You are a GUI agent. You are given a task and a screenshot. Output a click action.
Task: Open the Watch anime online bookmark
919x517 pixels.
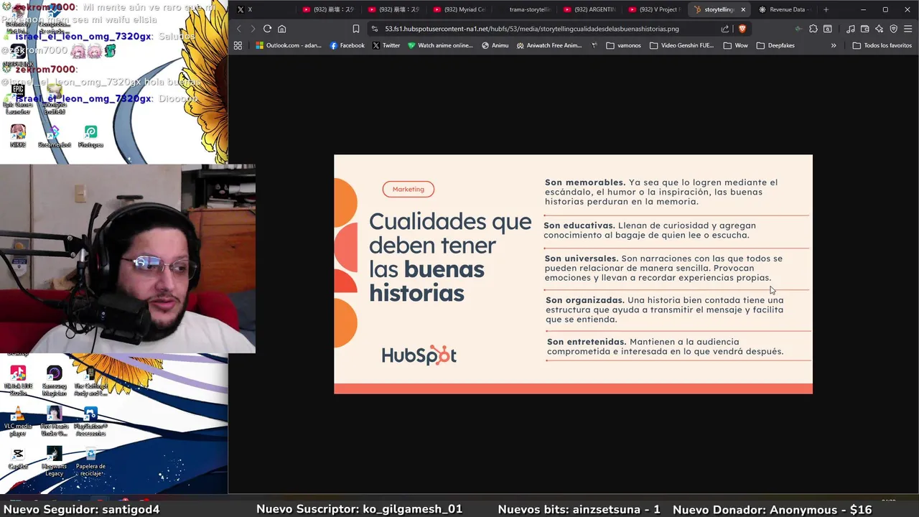click(440, 45)
